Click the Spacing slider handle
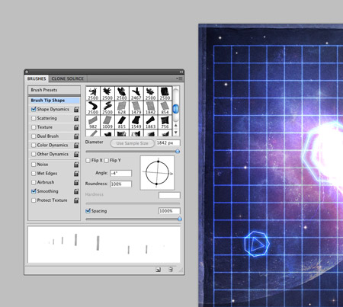This screenshot has height=307, width=343. click(180, 219)
